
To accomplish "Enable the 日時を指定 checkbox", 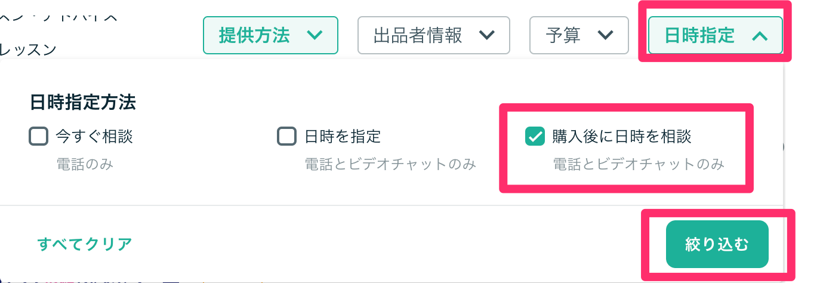I will click(x=287, y=137).
